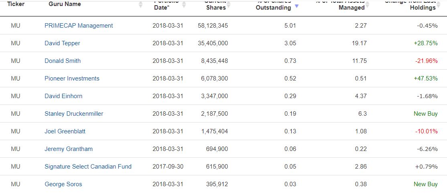Click New Buy in George Soros row

pyautogui.click(x=426, y=184)
